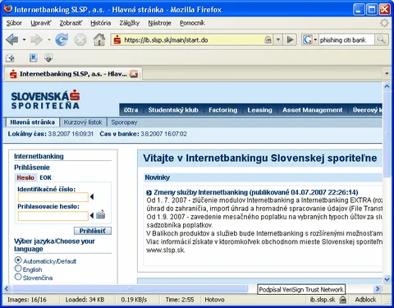Open the search engine selector dropdown

coord(315,40)
